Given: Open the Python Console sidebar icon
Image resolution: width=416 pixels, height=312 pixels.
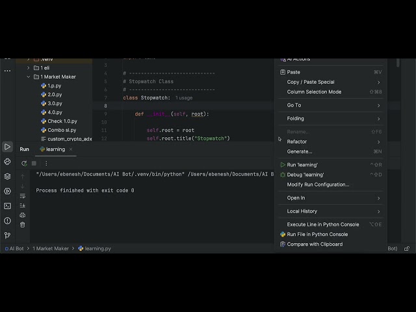Looking at the screenshot, I should (x=7, y=162).
